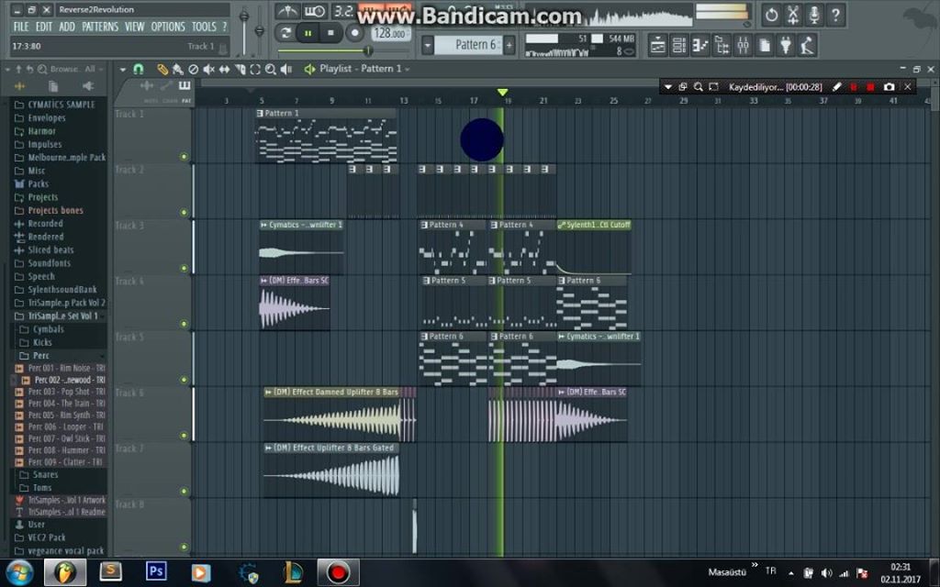Mute Track 2 with its green button
The height and width of the screenshot is (587, 940).
tap(184, 213)
